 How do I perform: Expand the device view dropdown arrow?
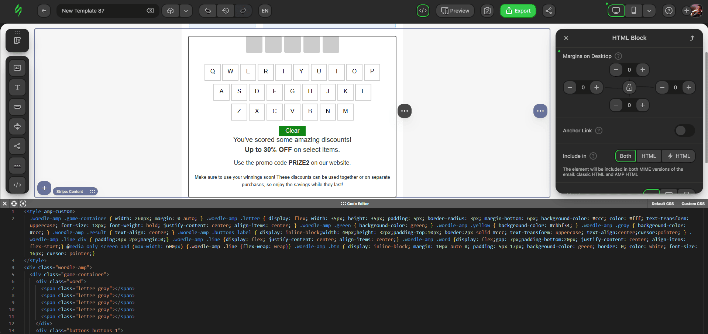point(649,11)
